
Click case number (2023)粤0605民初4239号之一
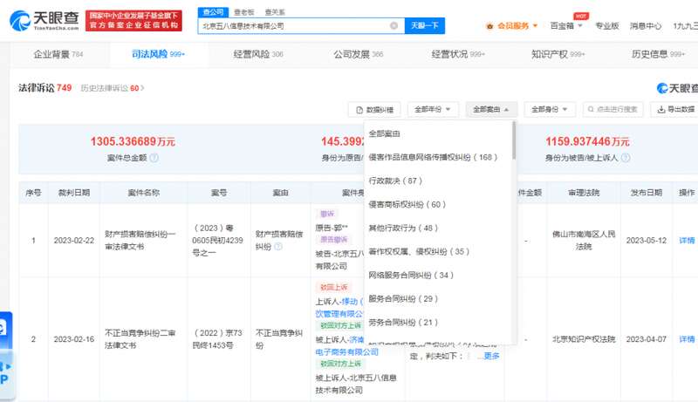coord(217,240)
